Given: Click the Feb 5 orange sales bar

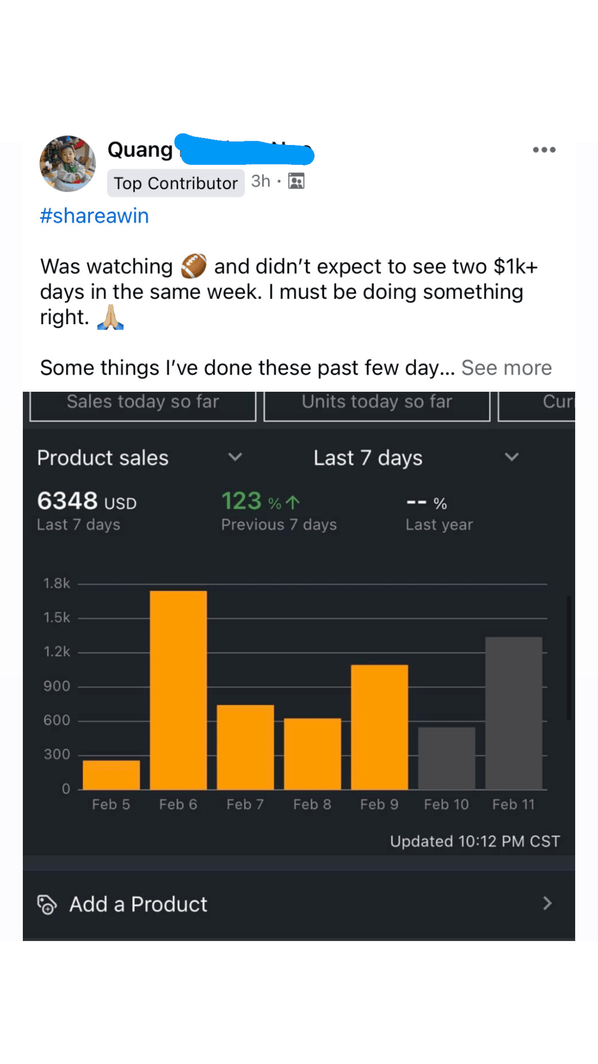Looking at the screenshot, I should 112,775.
